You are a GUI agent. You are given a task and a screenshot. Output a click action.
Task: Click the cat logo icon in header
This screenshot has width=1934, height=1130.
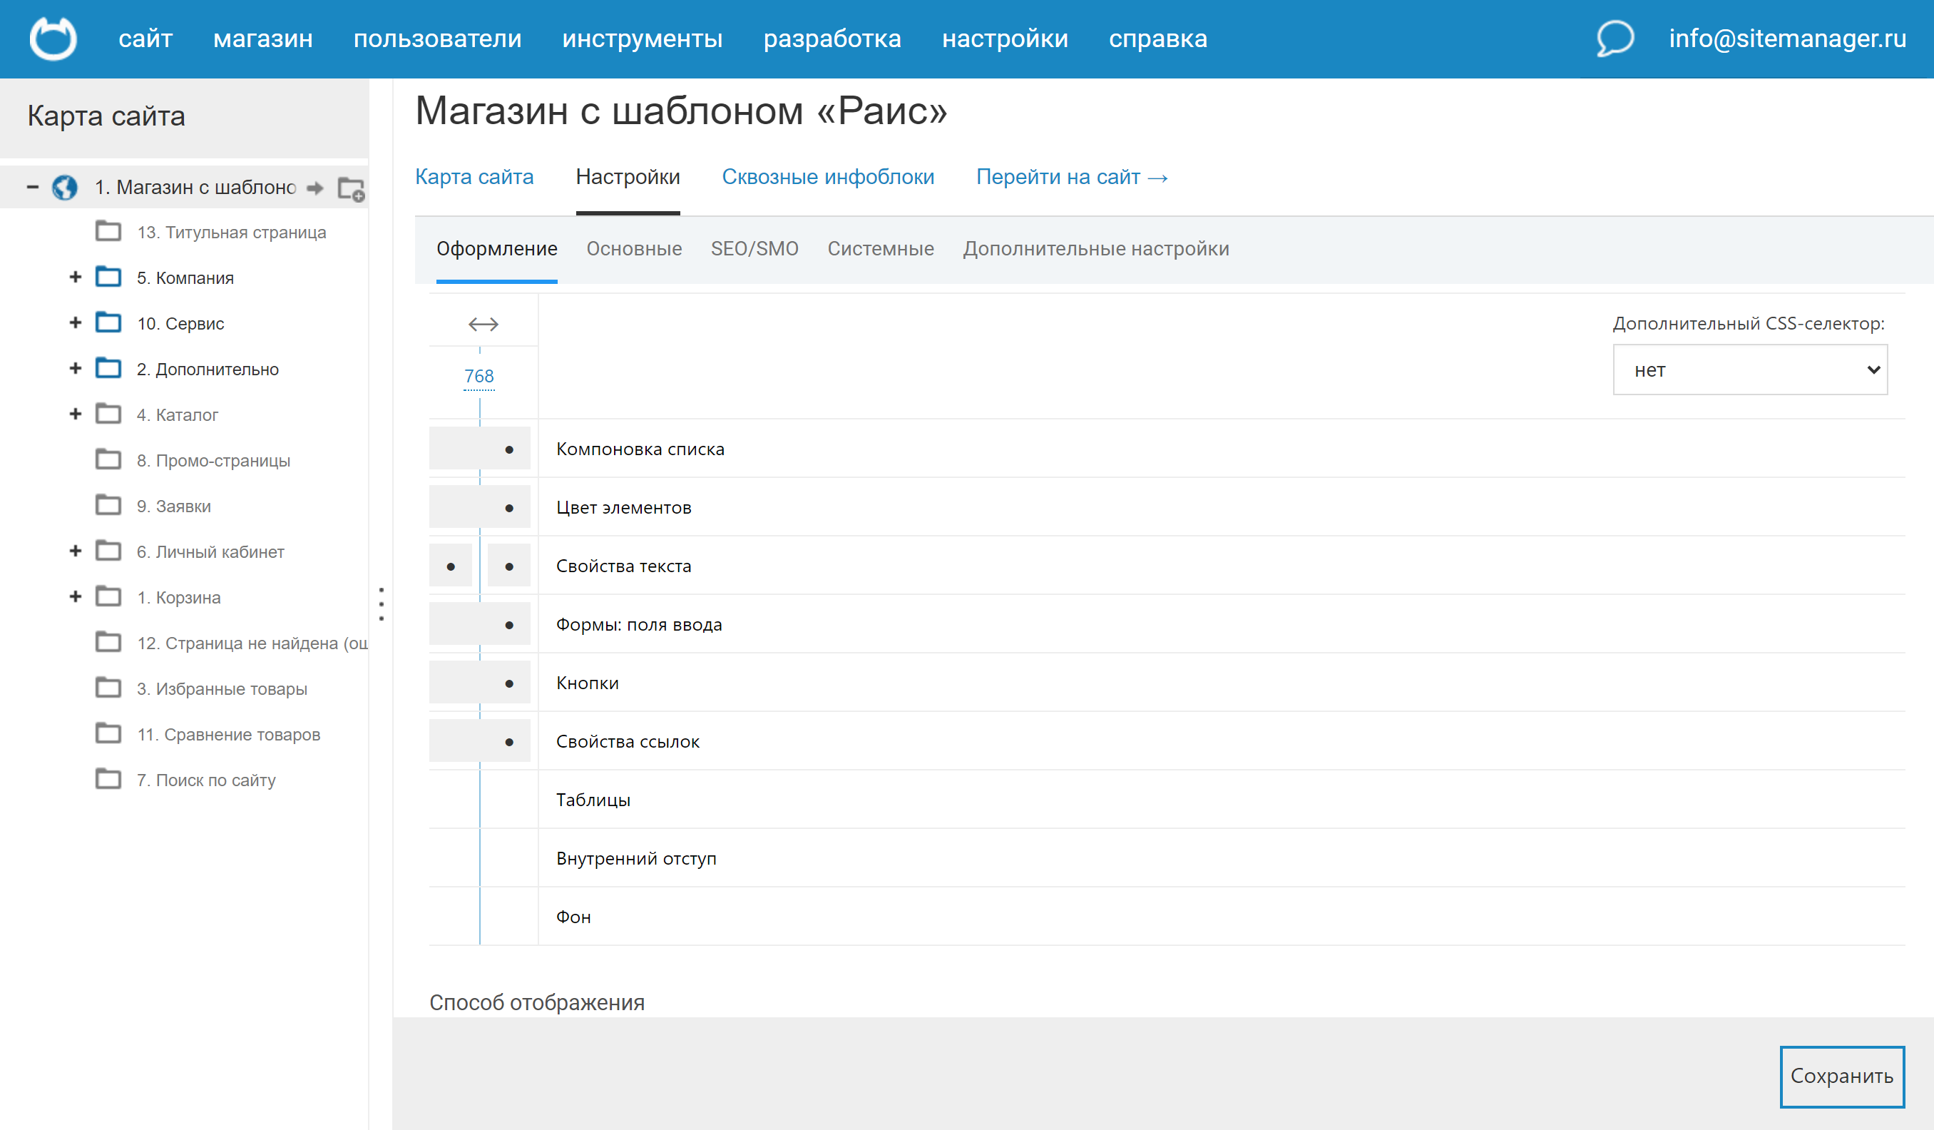[x=53, y=39]
